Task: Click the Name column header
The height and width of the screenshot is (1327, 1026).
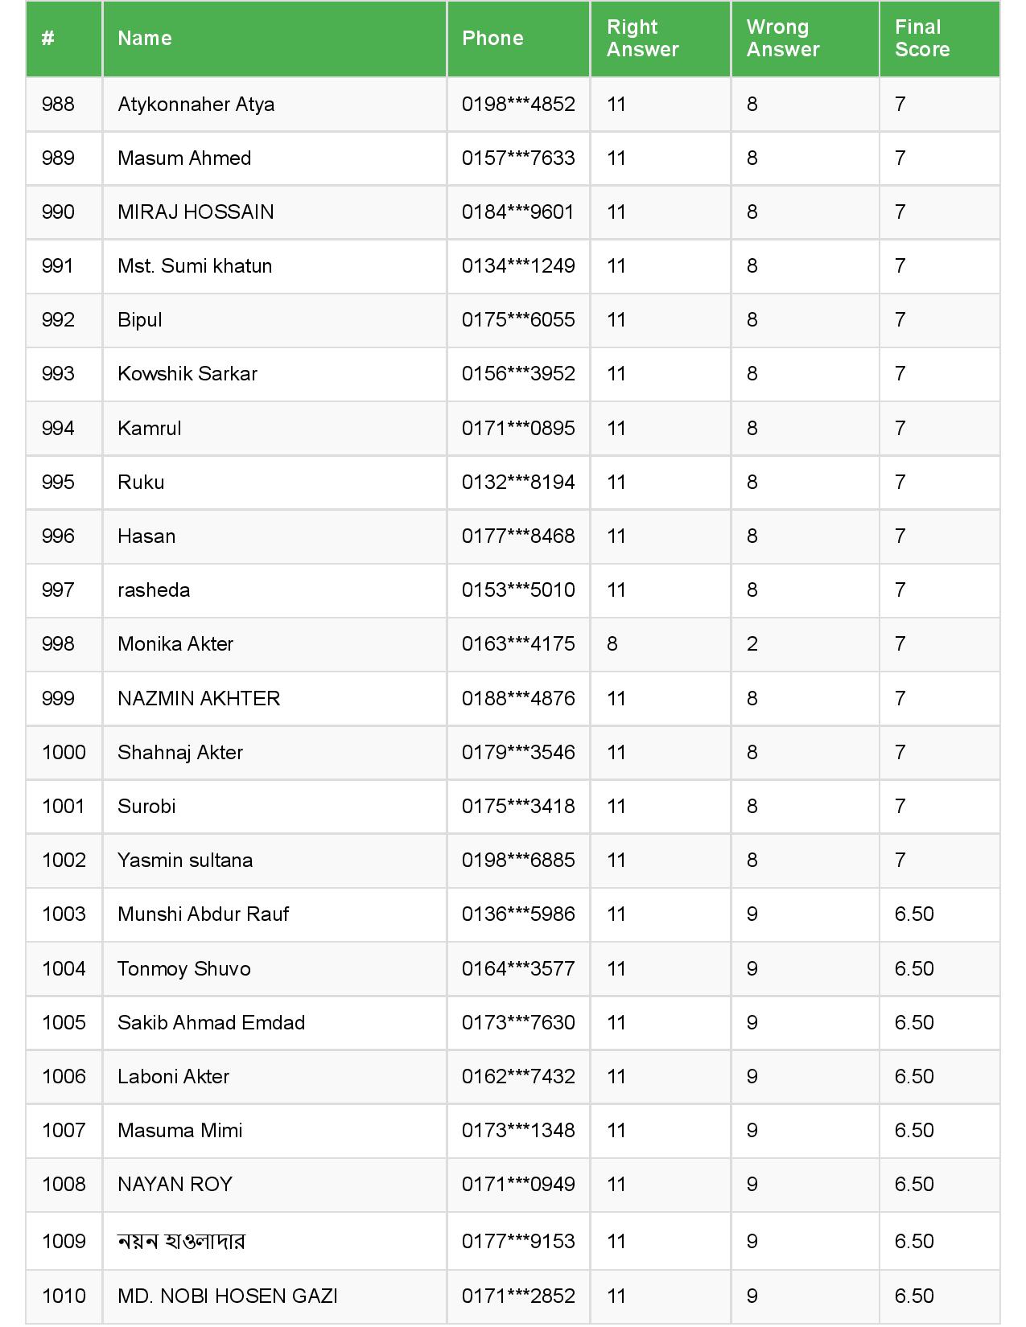Action: (x=145, y=39)
